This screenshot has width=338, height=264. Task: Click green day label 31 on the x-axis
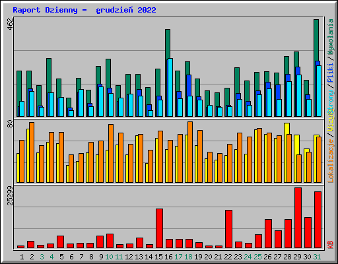pos(317,257)
